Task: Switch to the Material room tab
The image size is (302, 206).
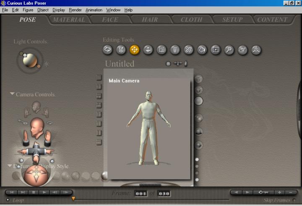Action: click(69, 19)
